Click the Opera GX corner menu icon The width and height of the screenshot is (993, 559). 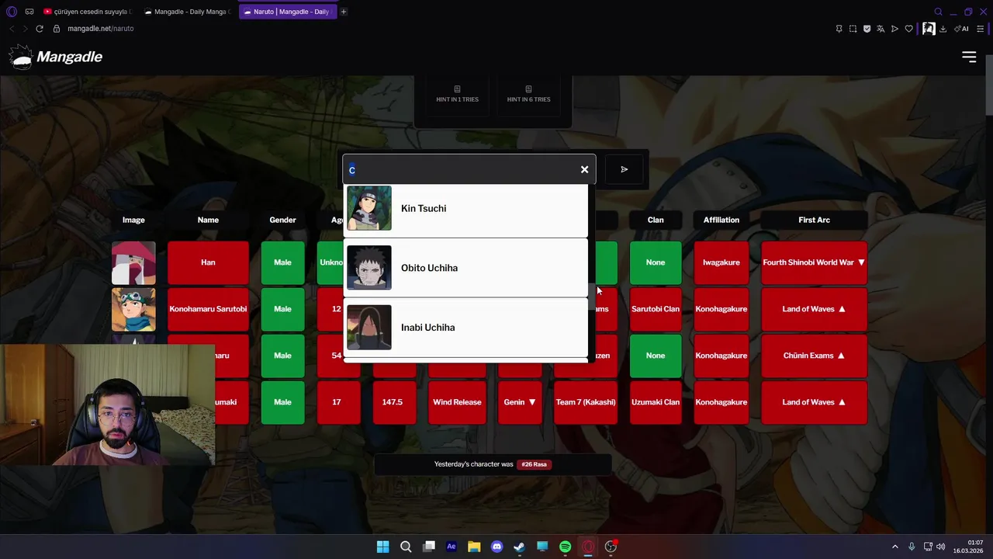click(x=12, y=12)
